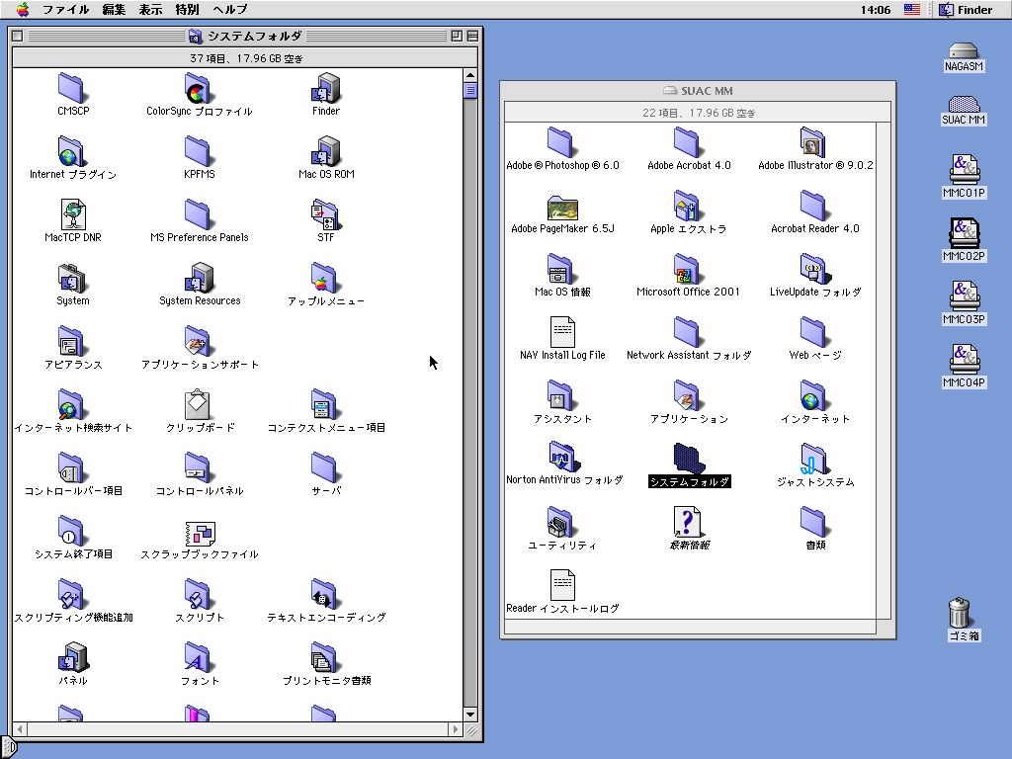
Task: Select the highlighted システムフォルダ icon in SUAC MM
Action: tap(689, 459)
